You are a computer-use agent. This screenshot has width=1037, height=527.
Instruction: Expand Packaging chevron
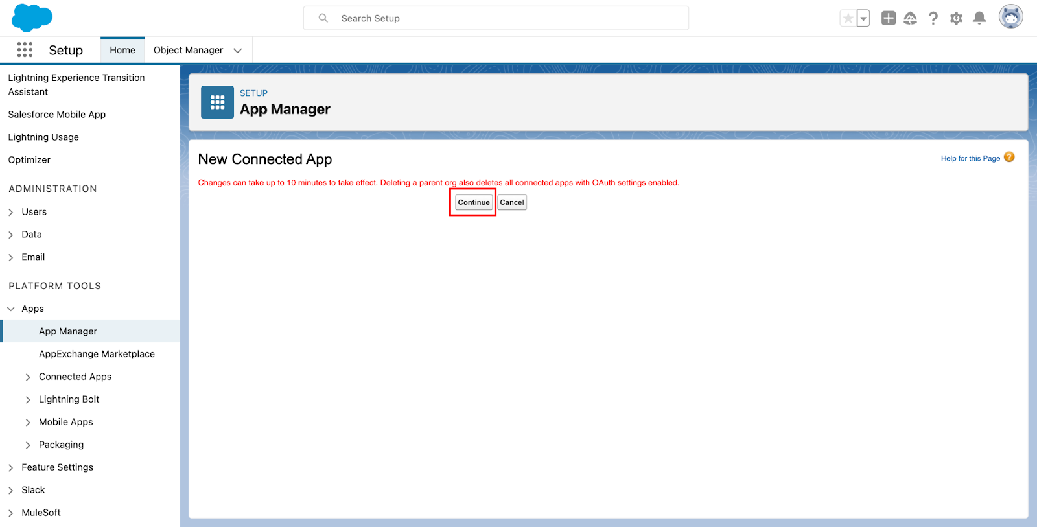[28, 445]
